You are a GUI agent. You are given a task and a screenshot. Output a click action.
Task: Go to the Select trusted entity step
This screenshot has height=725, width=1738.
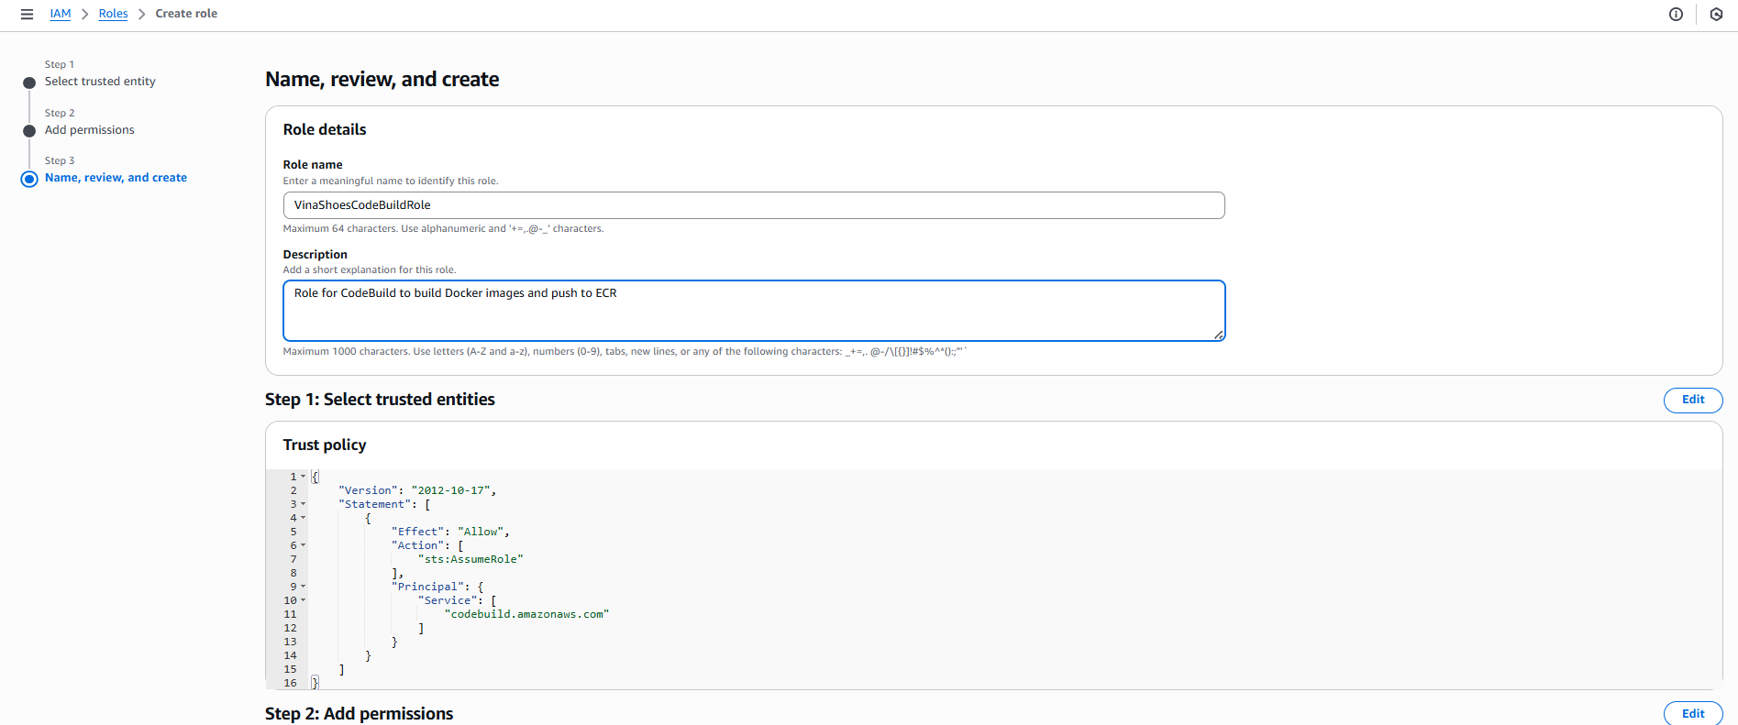coord(100,82)
